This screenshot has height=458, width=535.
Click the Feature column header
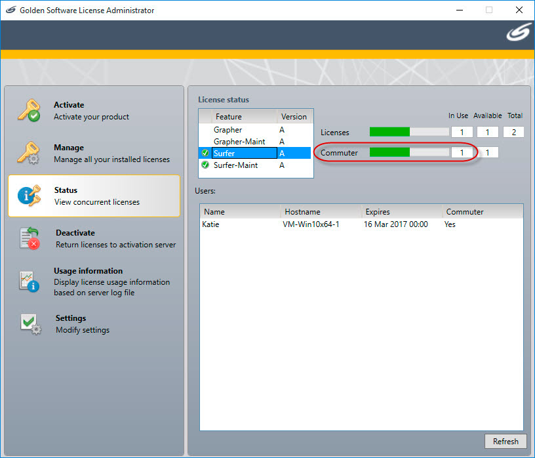pyautogui.click(x=244, y=116)
